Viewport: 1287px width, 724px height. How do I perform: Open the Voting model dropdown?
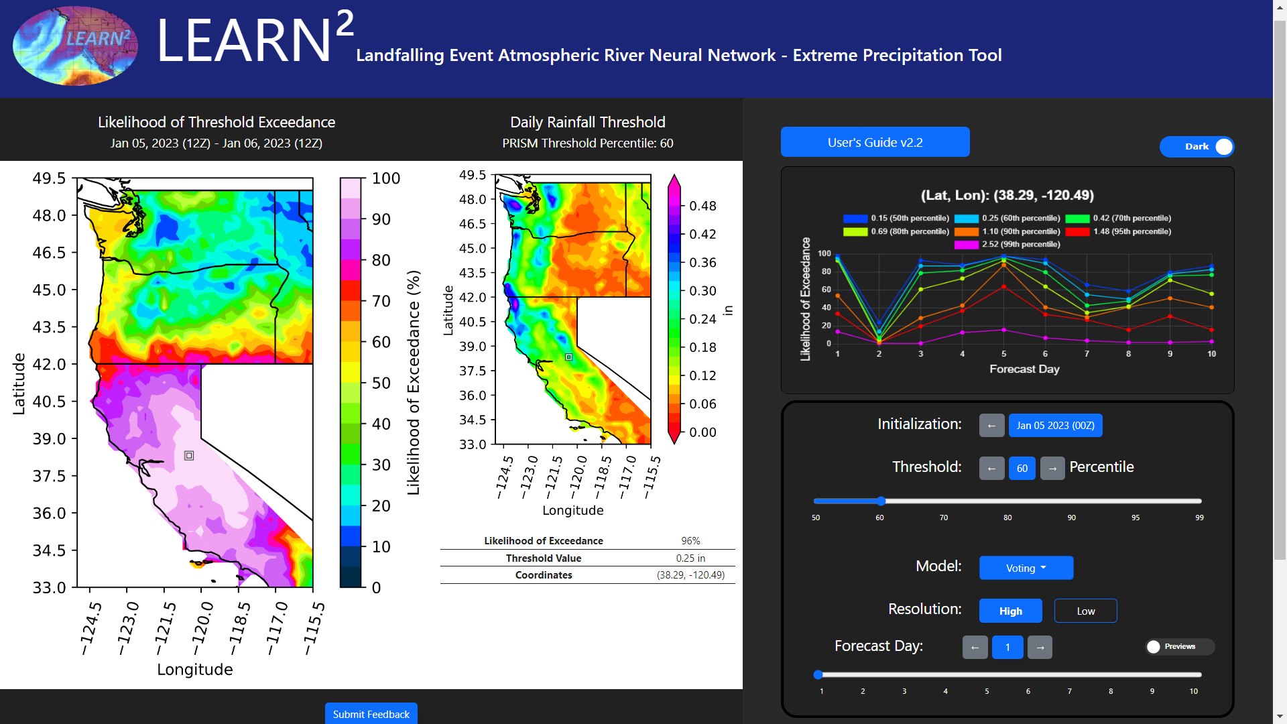pyautogui.click(x=1026, y=568)
